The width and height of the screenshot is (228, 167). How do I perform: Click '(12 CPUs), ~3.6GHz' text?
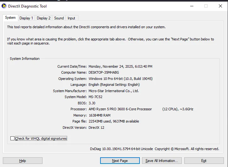pos(178,109)
